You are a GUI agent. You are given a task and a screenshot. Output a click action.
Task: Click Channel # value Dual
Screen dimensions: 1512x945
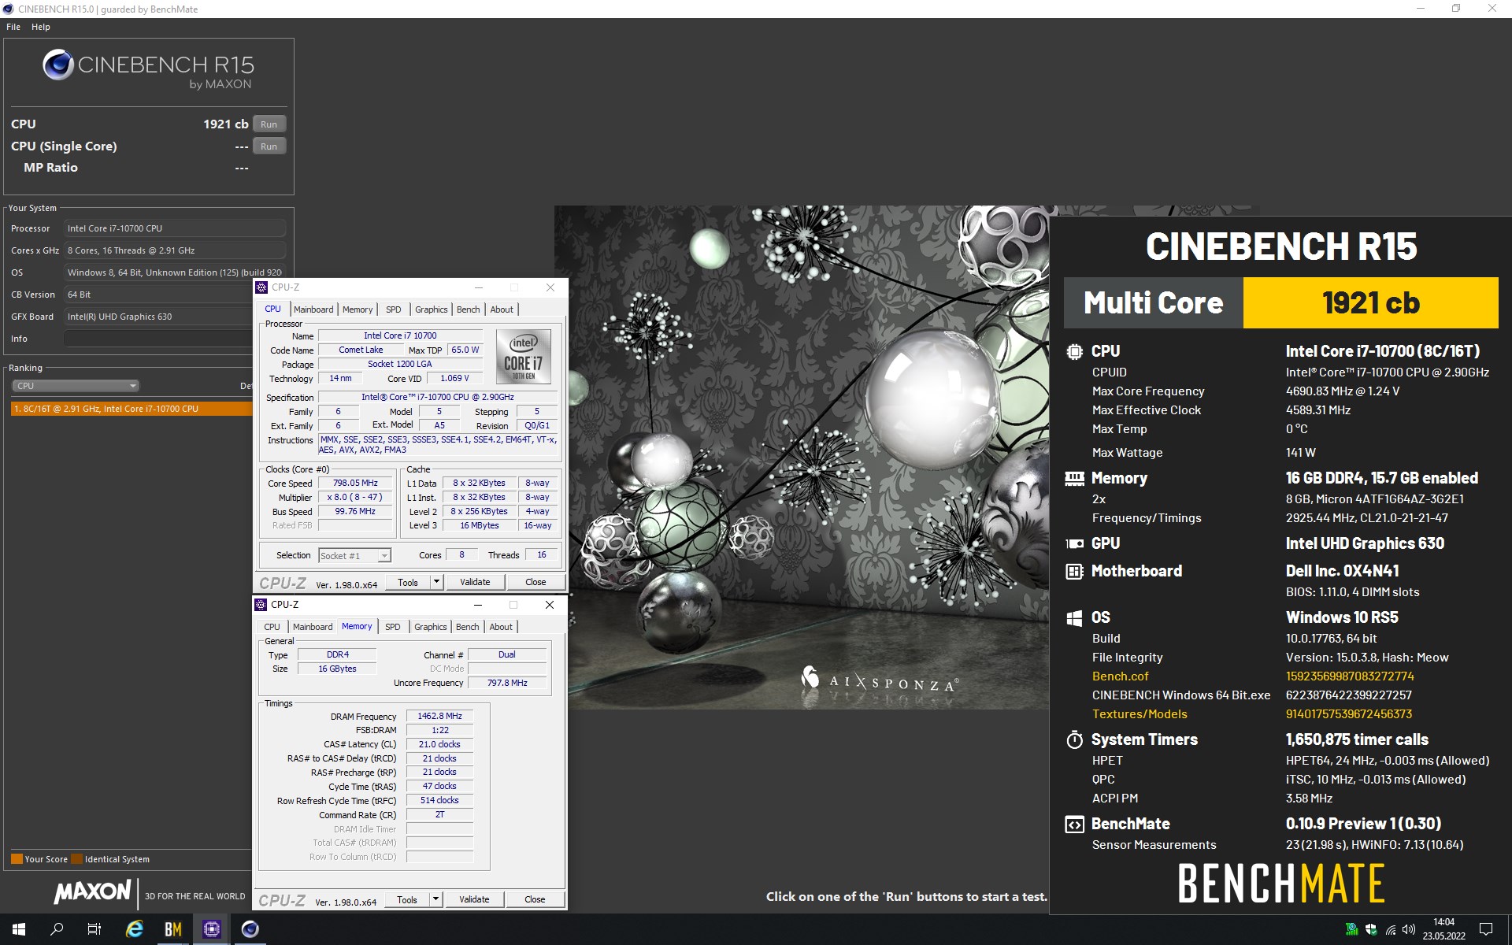click(x=507, y=654)
